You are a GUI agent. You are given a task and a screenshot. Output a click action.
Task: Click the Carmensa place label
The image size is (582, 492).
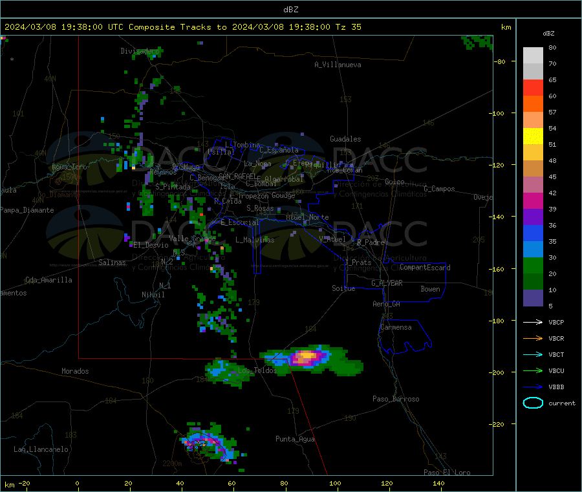coord(396,327)
